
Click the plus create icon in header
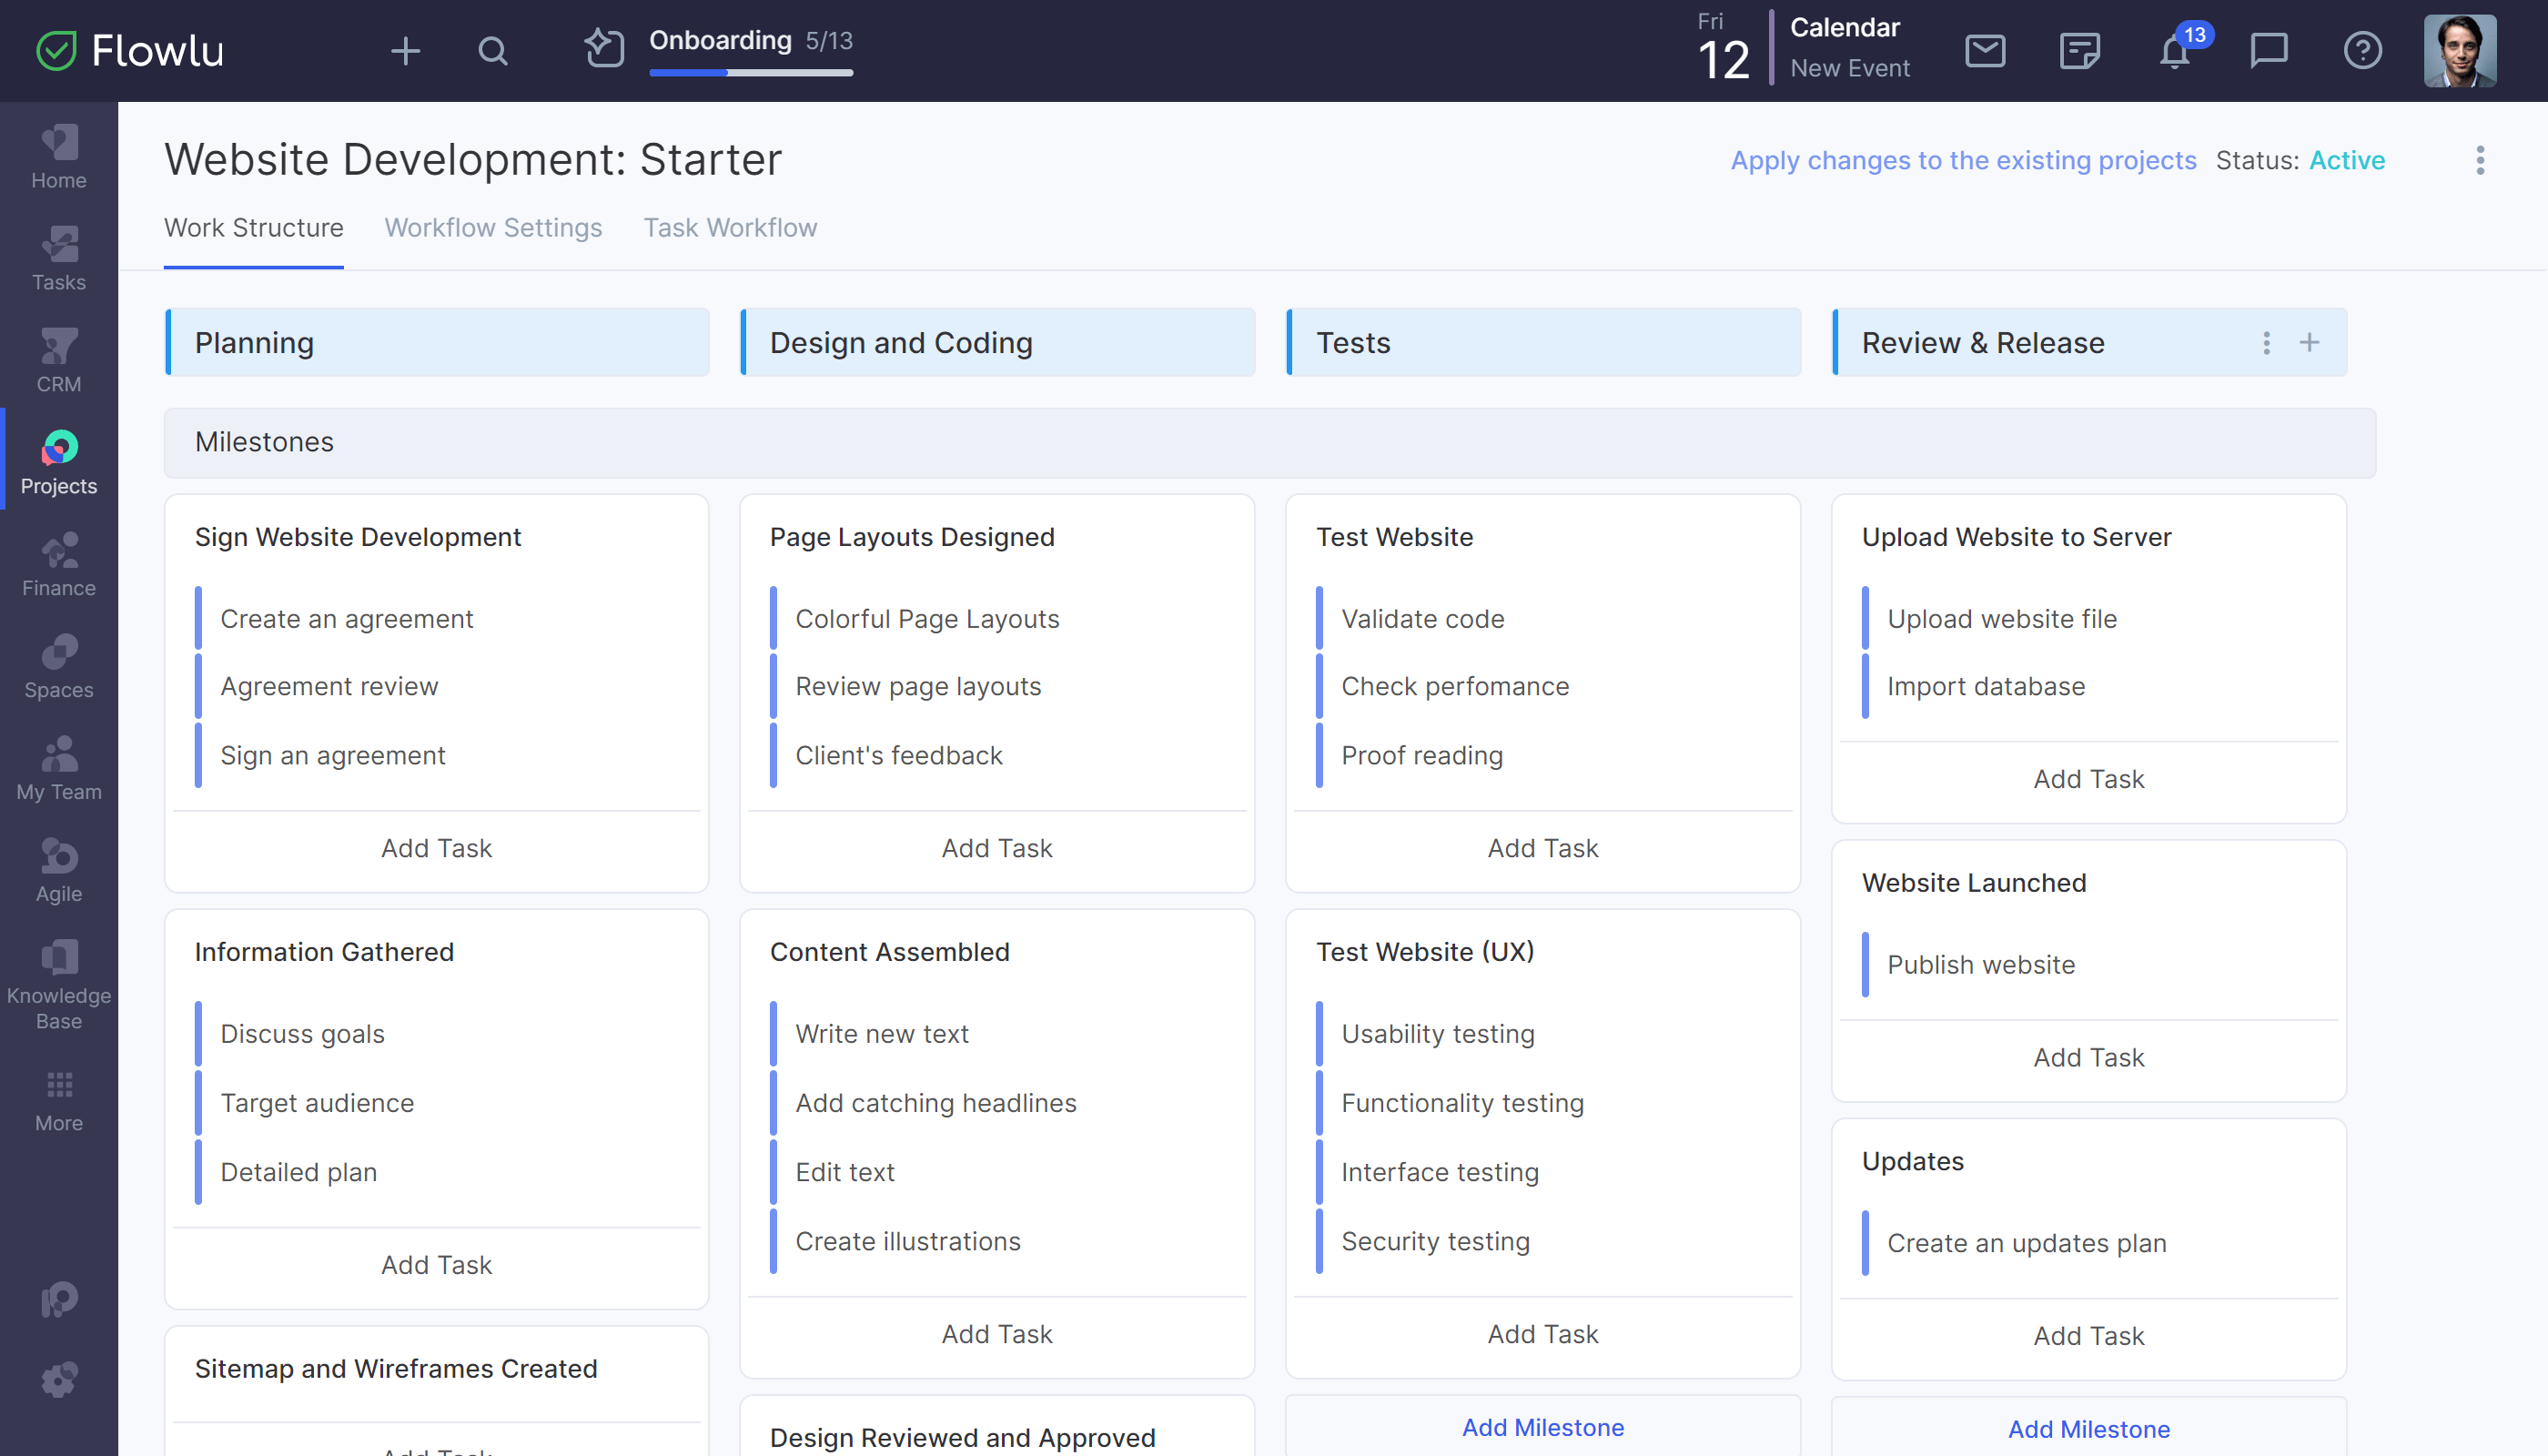coord(405,51)
